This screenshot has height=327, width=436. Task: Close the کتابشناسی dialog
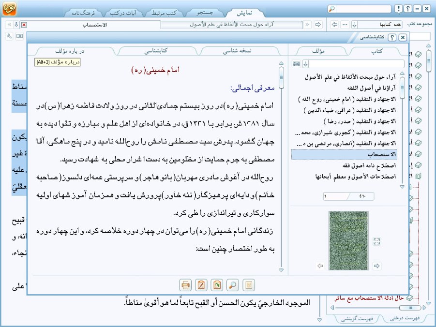click(403, 37)
